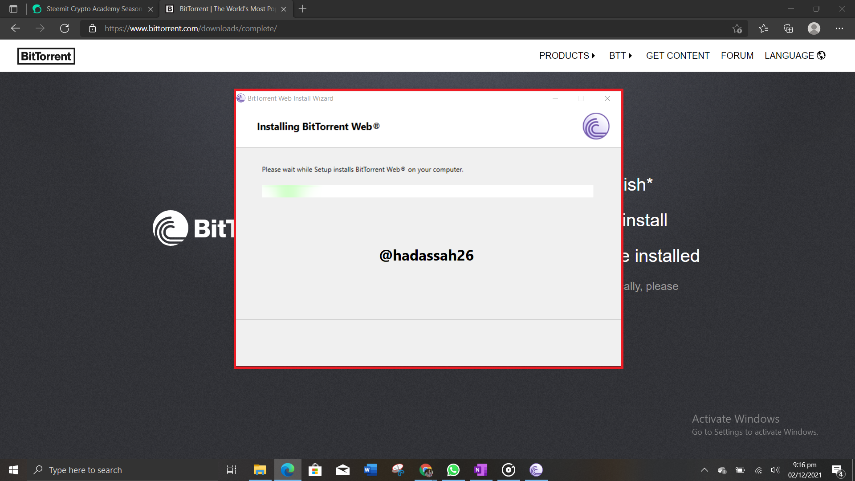Open Google Chrome from taskbar

pos(426,470)
